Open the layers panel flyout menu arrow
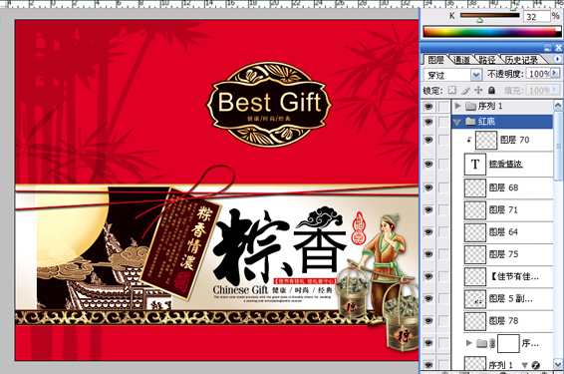 coord(557,59)
